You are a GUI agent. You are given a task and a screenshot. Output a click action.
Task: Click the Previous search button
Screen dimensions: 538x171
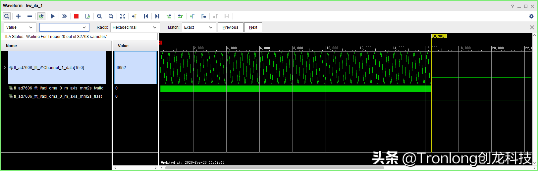(x=230, y=27)
